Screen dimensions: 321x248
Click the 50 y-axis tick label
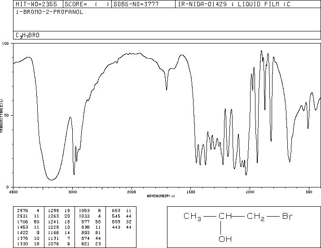[x=7, y=115]
